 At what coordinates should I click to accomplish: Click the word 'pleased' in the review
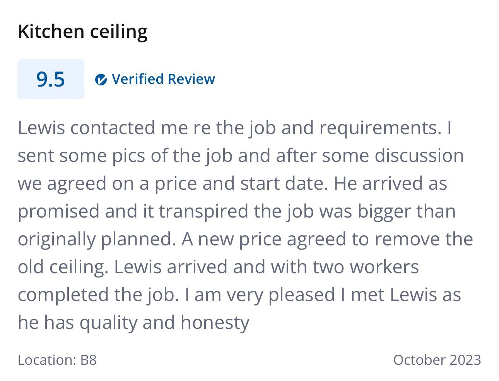pyautogui.click(x=301, y=295)
